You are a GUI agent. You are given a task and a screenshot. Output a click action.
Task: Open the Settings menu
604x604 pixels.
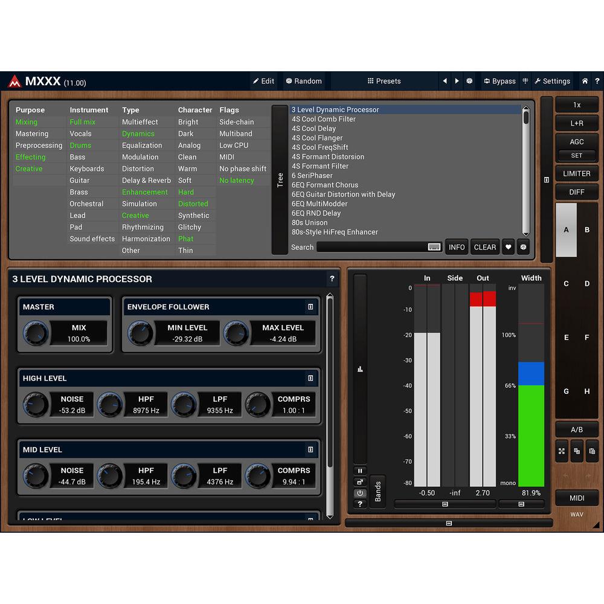(552, 81)
